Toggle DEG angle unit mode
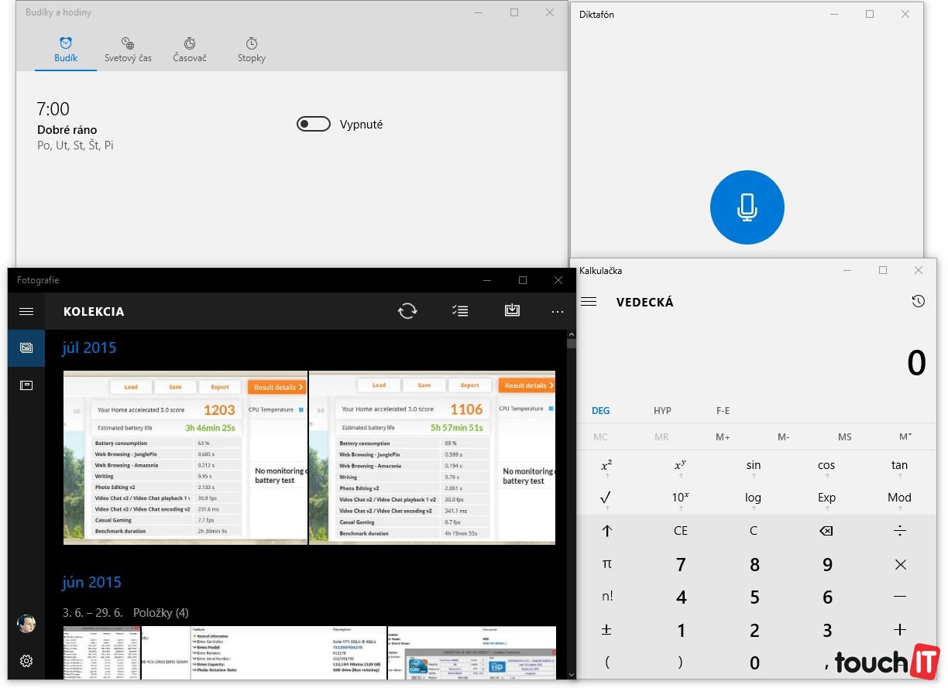The height and width of the screenshot is (688, 948). click(x=600, y=411)
